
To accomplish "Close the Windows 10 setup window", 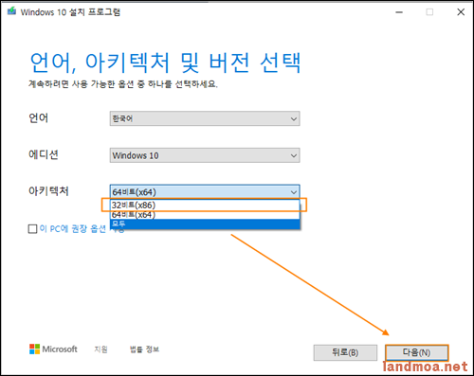I will 461,12.
